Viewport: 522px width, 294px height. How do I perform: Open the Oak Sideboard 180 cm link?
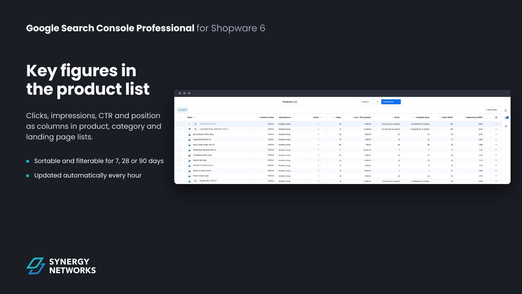(208, 124)
